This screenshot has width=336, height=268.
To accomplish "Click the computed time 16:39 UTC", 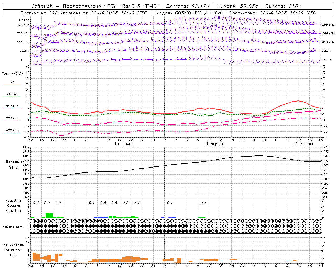I will 302,13.
